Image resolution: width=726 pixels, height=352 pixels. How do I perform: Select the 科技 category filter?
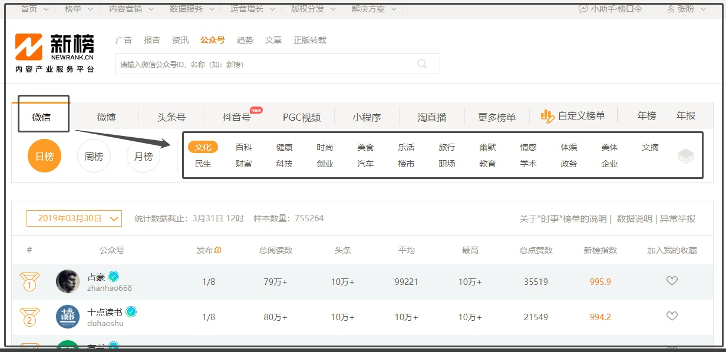click(284, 164)
